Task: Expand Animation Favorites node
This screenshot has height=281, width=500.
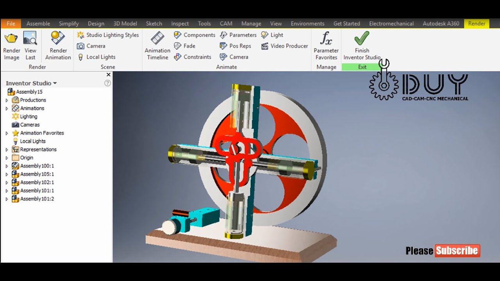Action: coord(7,133)
